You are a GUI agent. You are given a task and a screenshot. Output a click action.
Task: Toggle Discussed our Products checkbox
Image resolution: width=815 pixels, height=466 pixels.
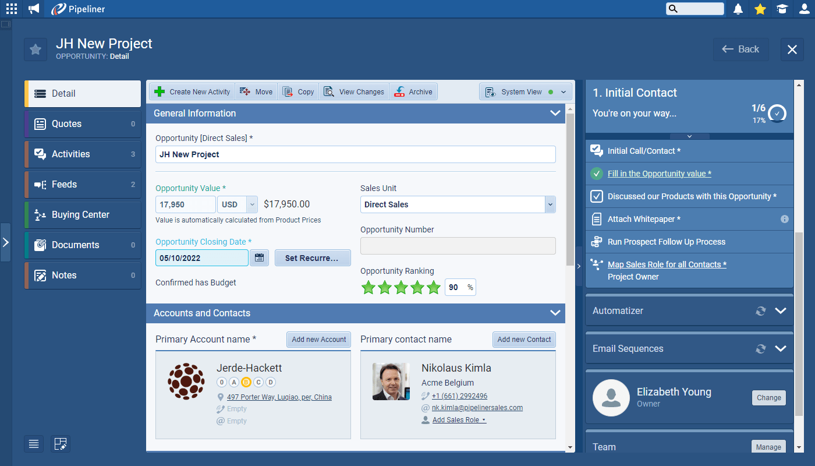[x=596, y=196]
